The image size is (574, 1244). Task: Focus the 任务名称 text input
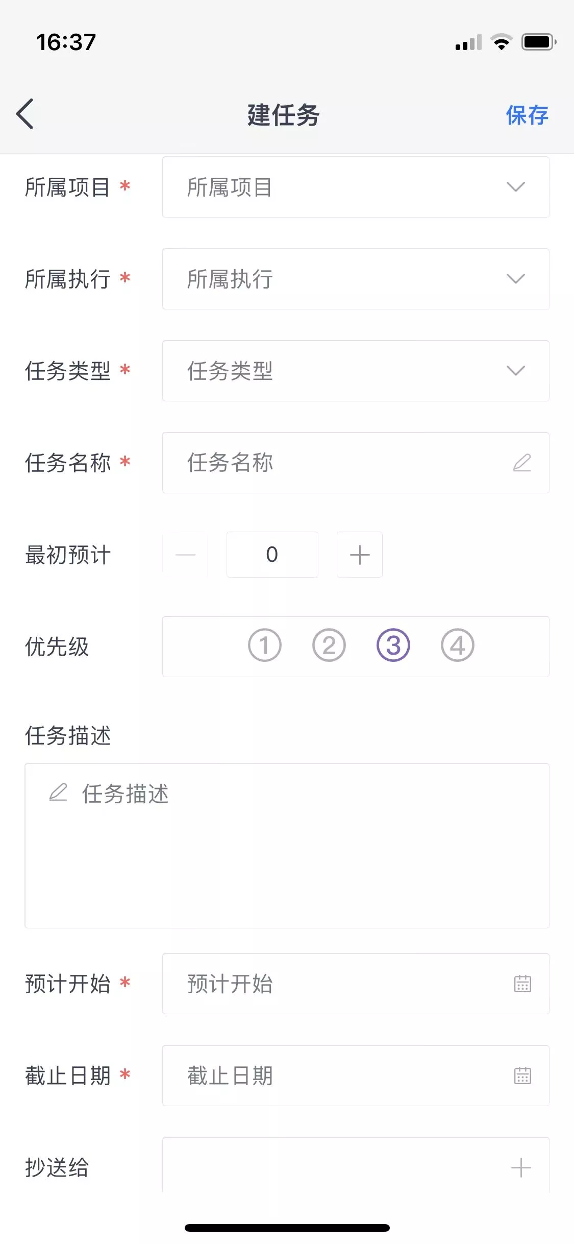point(337,463)
